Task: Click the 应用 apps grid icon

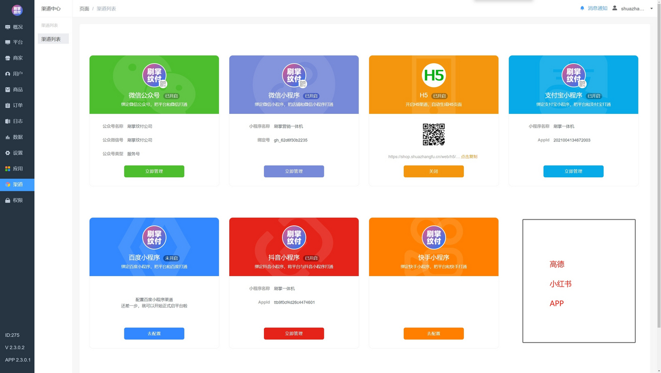Action: click(x=8, y=168)
